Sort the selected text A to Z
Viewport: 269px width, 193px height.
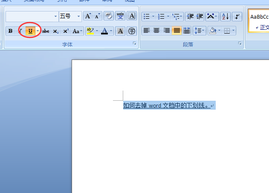225,17
